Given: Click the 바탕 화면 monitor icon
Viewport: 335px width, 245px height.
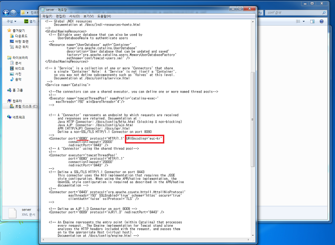Looking at the screenshot, I should 12,41.
